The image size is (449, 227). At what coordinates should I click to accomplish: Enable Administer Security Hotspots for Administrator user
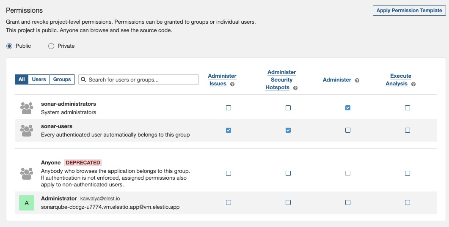[288, 202]
